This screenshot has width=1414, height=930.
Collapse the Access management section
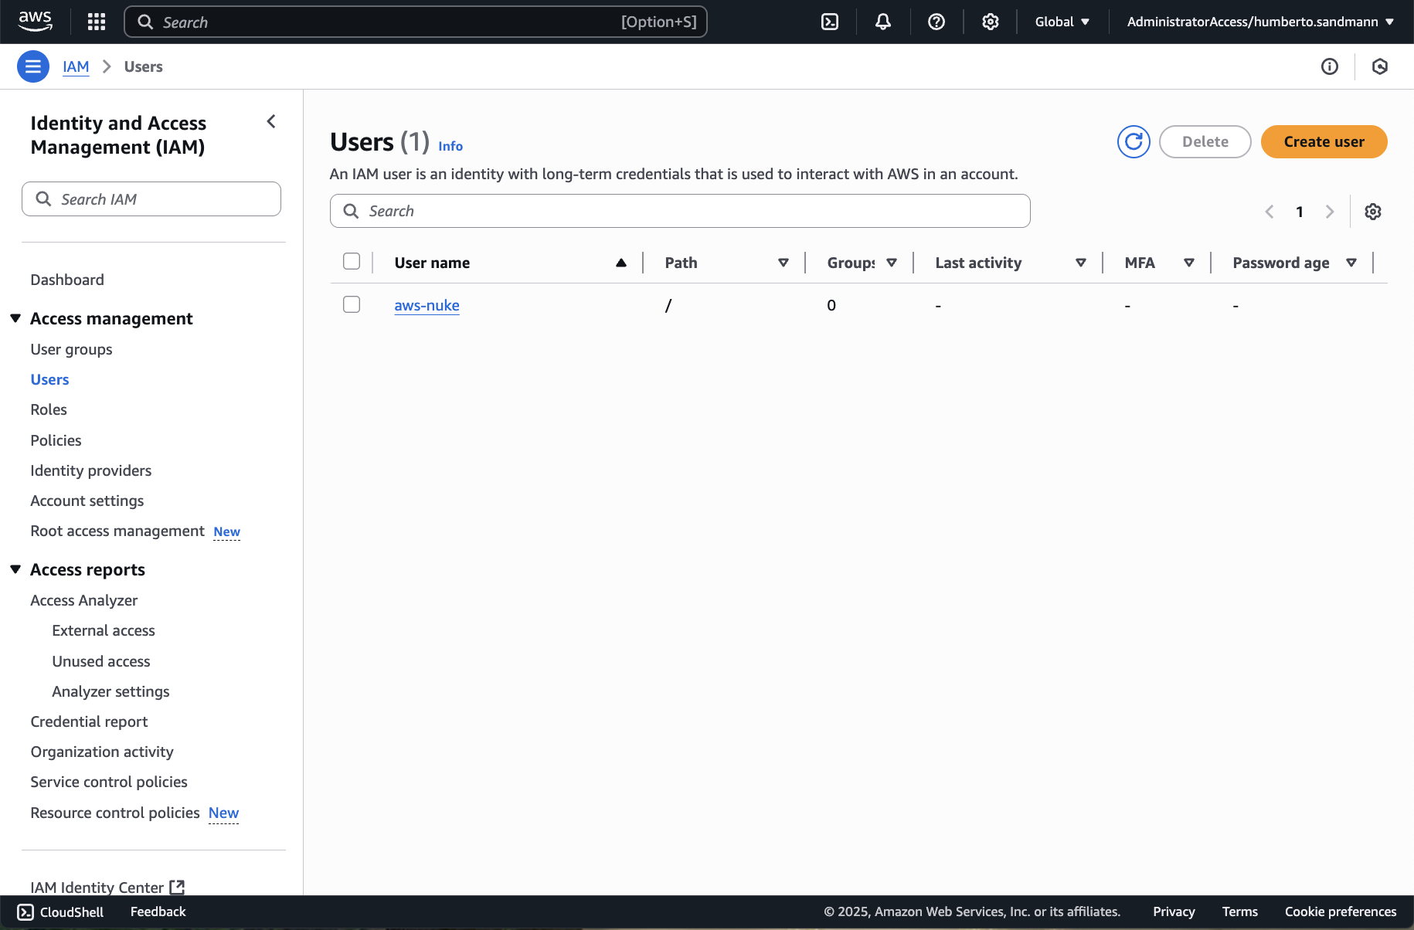(15, 318)
